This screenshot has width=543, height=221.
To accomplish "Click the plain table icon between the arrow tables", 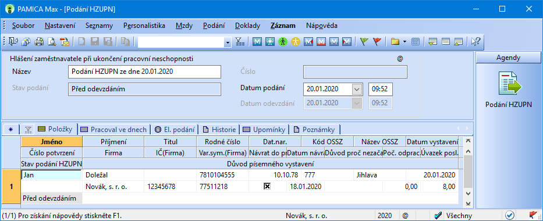I will click(446, 42).
